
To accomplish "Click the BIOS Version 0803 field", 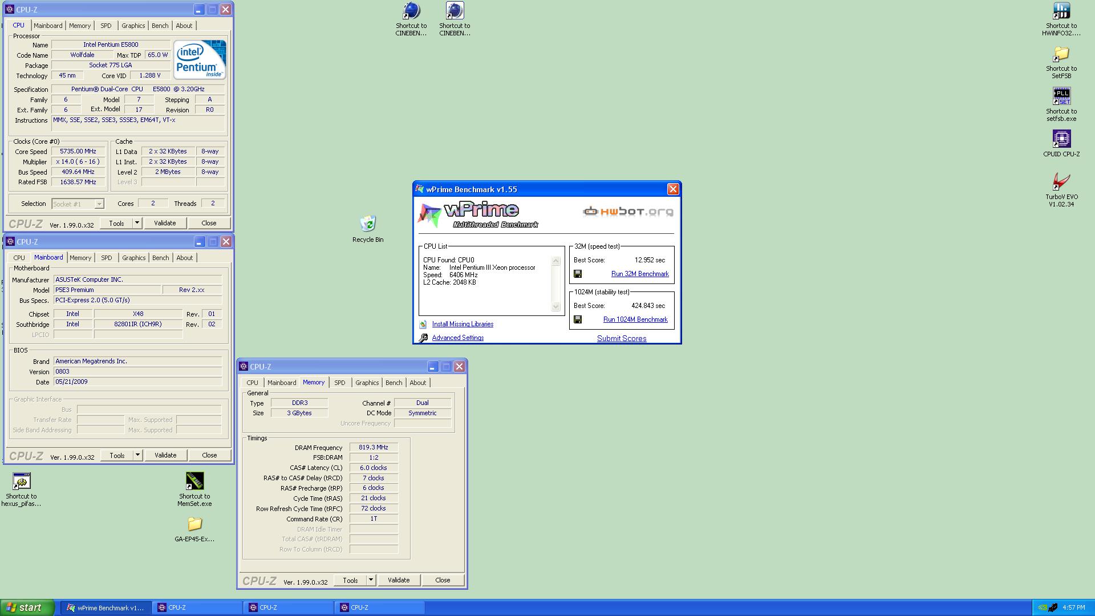I will coord(137,371).
